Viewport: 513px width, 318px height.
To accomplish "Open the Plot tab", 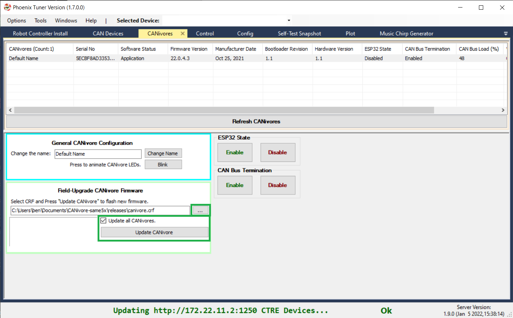I will (350, 33).
